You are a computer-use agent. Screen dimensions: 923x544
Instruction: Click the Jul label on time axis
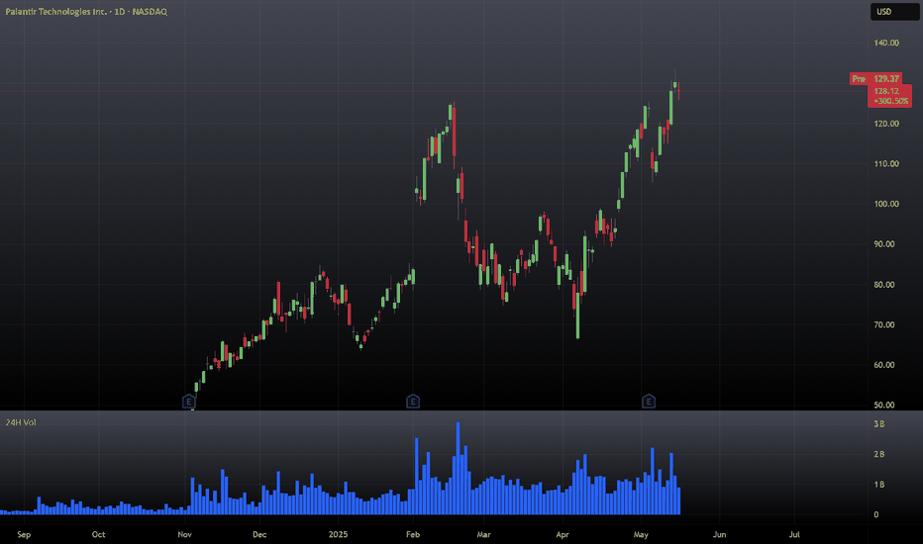coord(794,534)
